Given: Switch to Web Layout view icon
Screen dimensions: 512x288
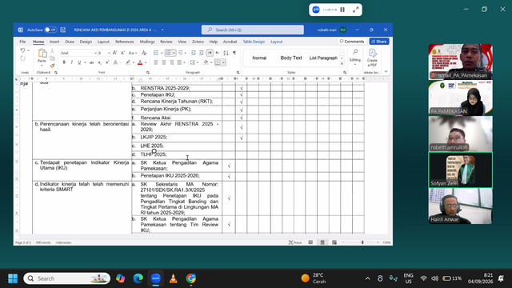Looking at the screenshot, I should pos(334,242).
